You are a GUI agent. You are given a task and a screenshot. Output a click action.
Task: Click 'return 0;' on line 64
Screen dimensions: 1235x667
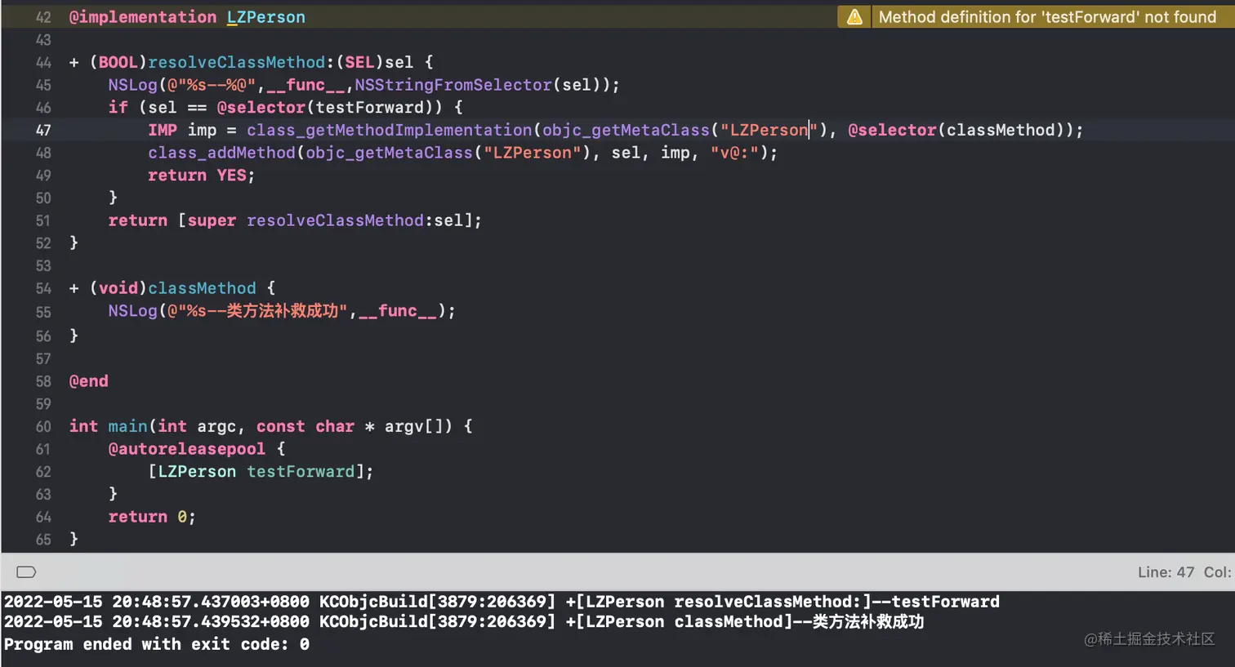(152, 517)
